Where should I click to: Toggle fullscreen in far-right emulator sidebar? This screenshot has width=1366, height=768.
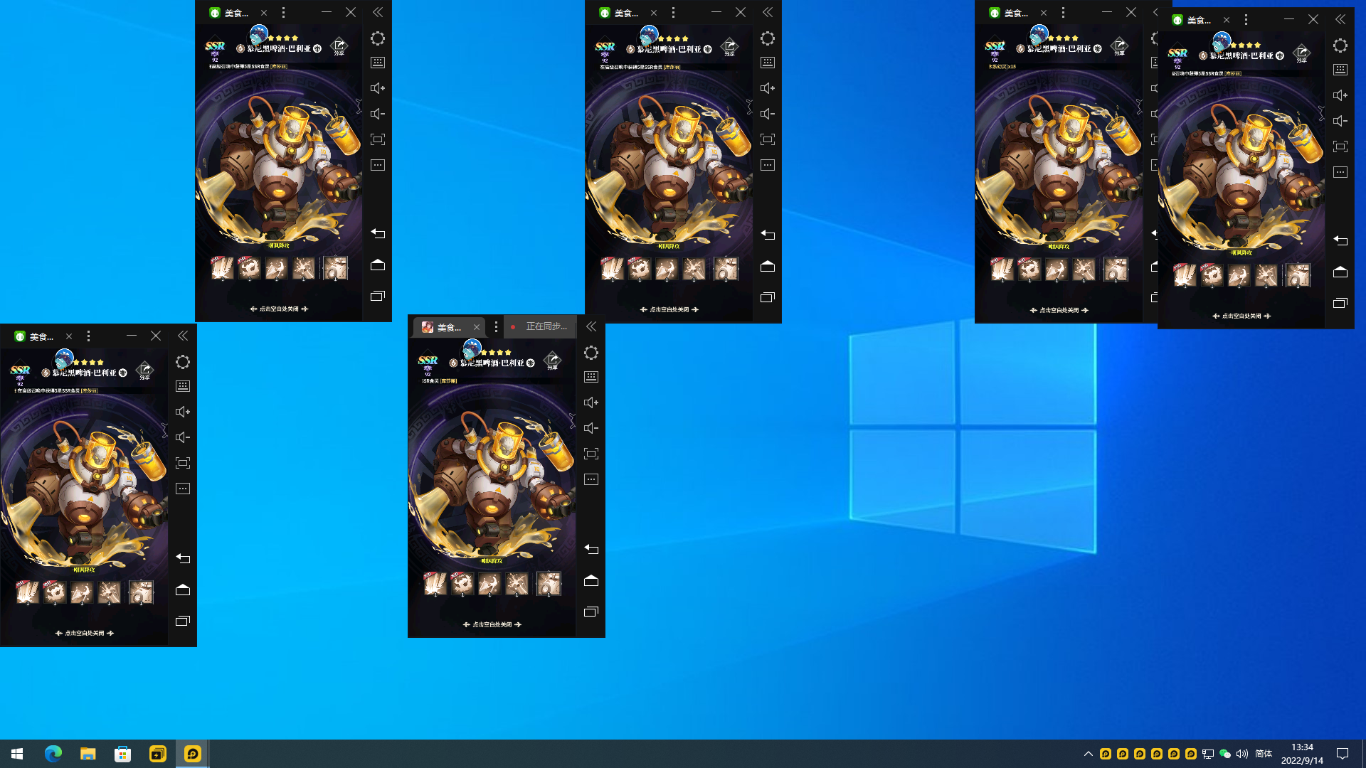1340,146
